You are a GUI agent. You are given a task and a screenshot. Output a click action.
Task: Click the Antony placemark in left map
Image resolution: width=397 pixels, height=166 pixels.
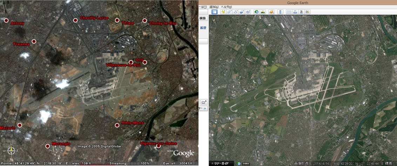tap(6, 20)
